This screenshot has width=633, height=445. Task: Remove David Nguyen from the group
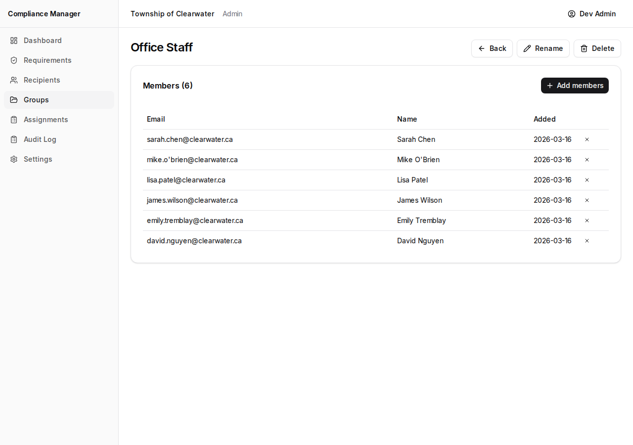(x=587, y=241)
